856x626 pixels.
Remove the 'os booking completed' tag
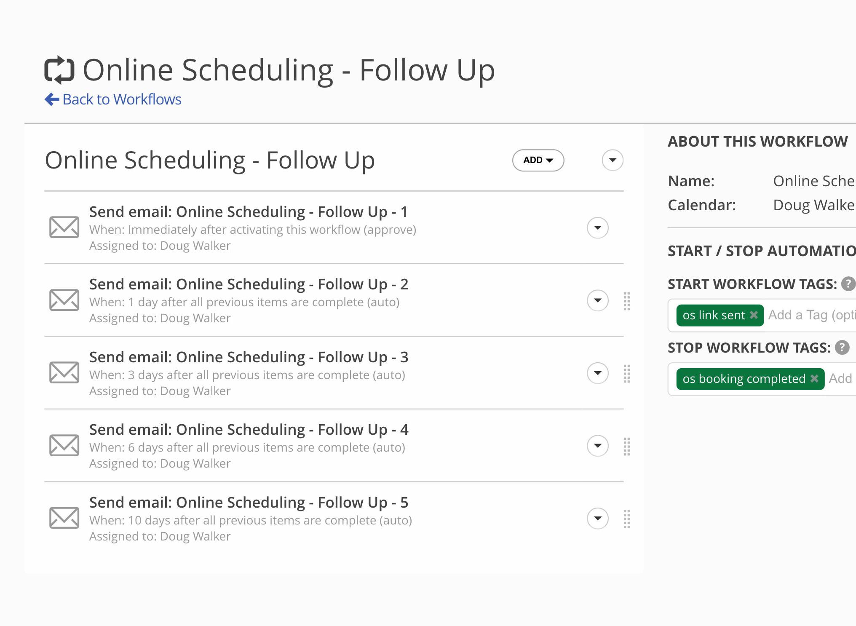tap(815, 379)
